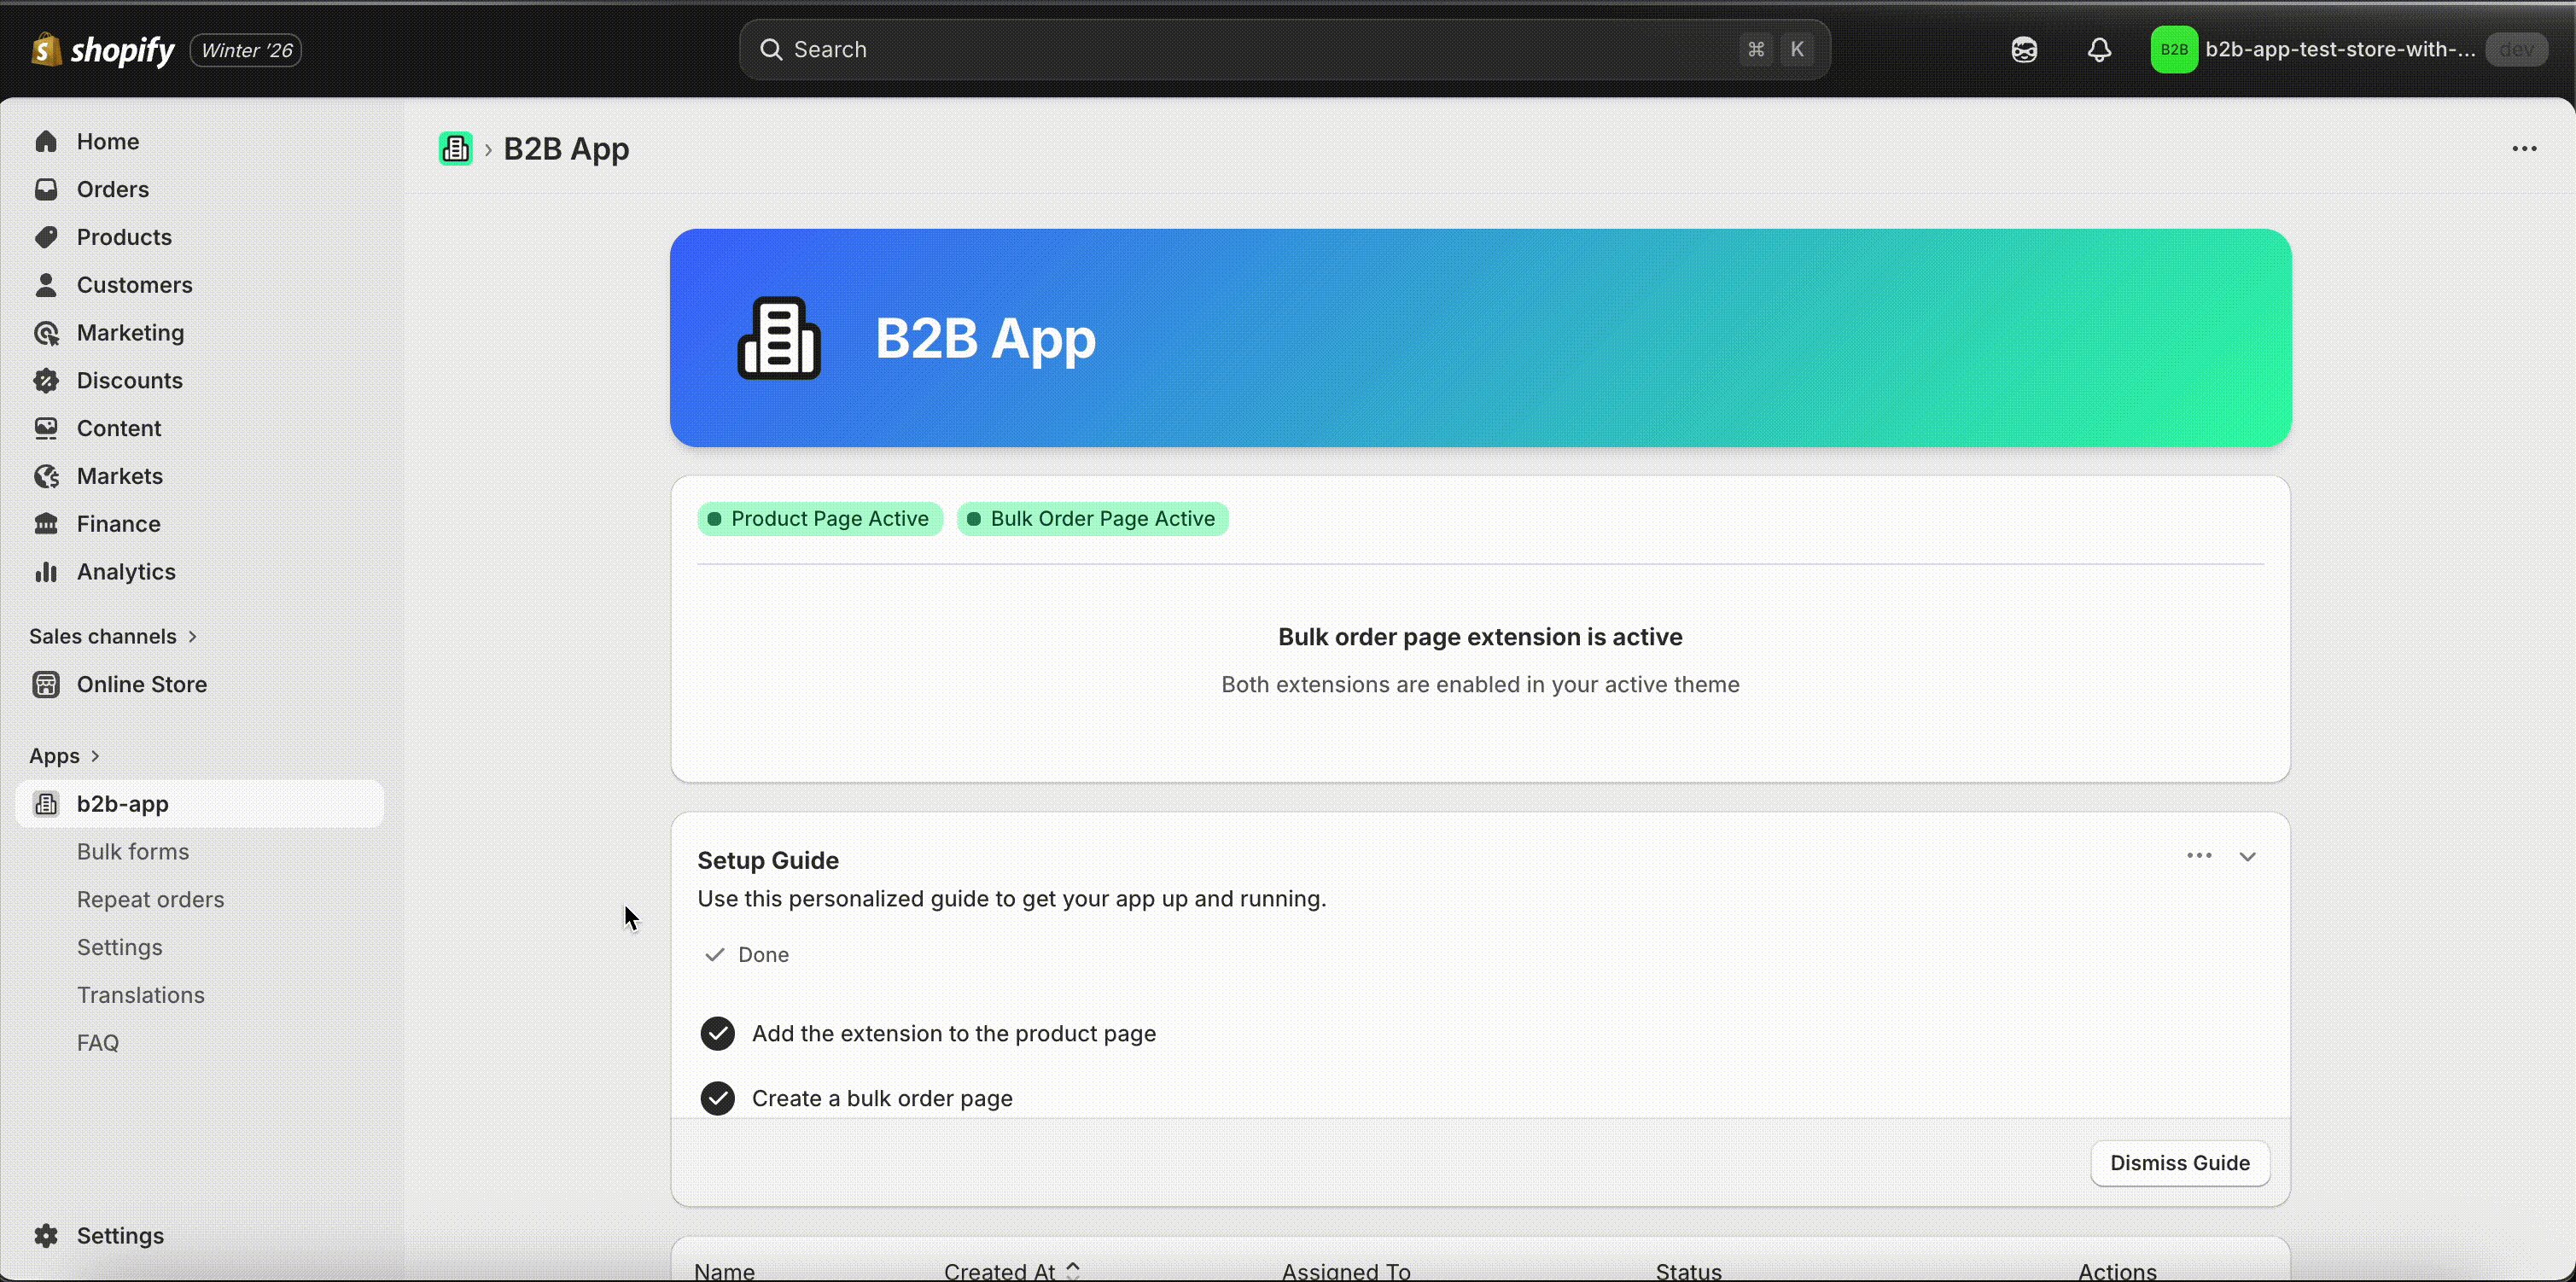Sort the table by Created At
Image resolution: width=2576 pixels, height=1282 pixels.
coord(1012,1271)
